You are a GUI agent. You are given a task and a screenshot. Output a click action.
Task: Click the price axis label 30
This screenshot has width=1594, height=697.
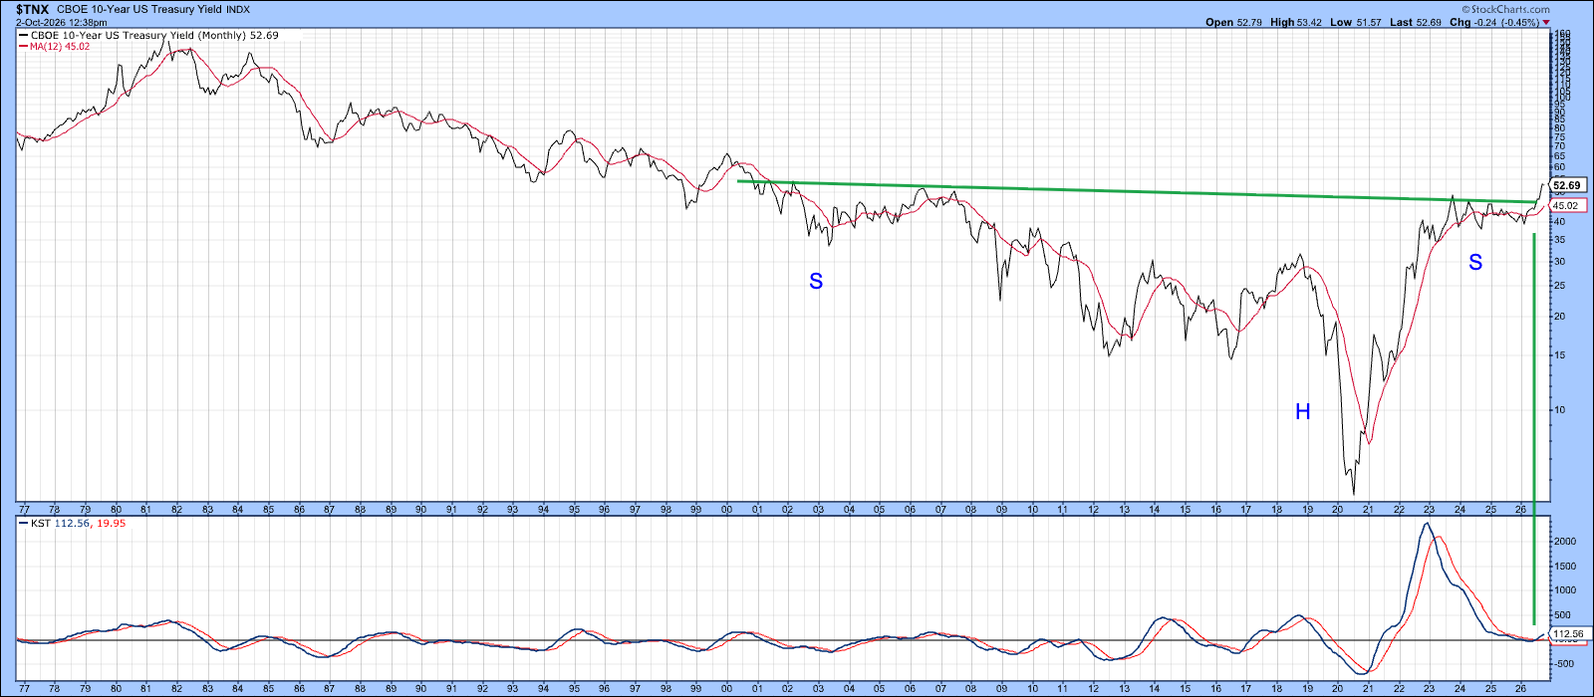tap(1559, 262)
